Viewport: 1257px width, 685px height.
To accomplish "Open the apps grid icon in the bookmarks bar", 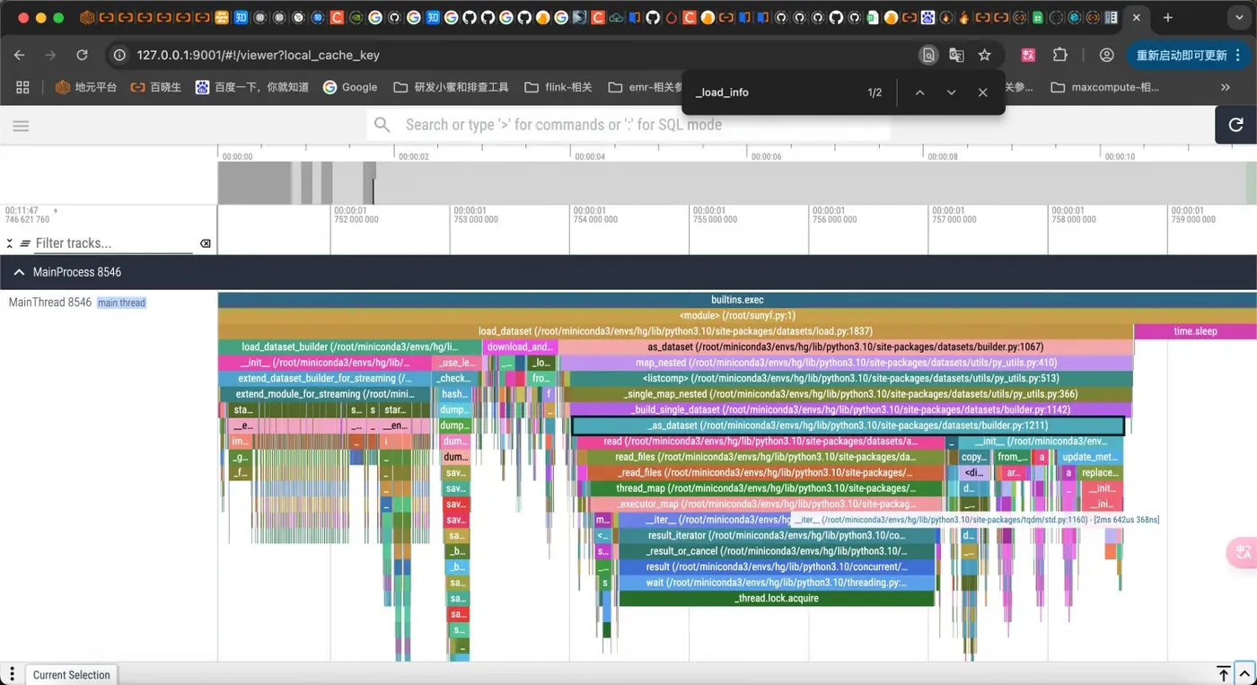I will click(x=22, y=87).
